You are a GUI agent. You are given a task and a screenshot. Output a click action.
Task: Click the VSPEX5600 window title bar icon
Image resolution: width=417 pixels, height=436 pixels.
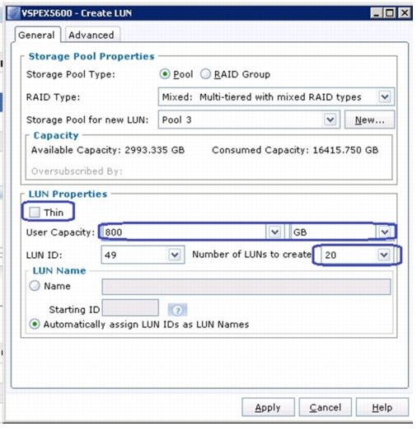click(14, 13)
